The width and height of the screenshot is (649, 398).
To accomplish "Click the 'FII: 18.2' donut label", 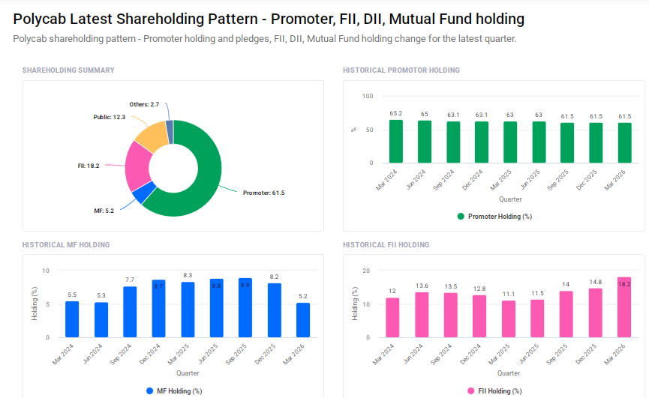I will (89, 166).
